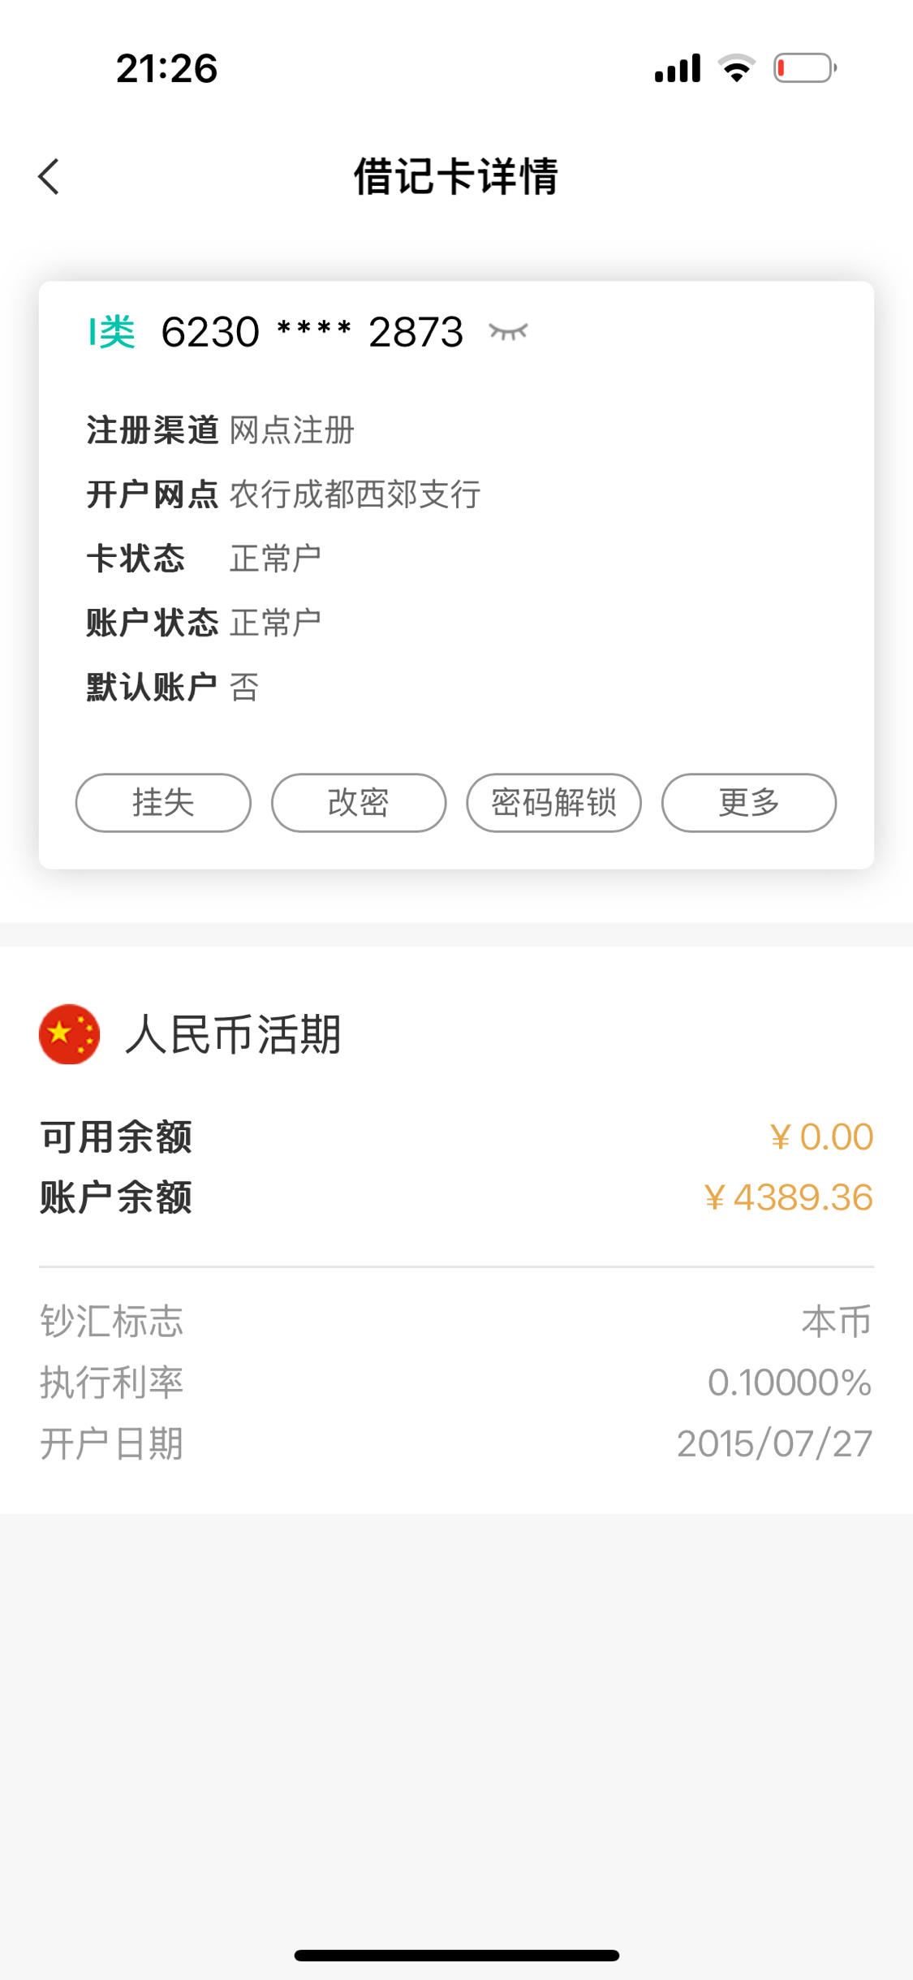Viewport: 913px width, 1980px height.
Task: Tap the back arrow icon
Action: click(x=49, y=176)
